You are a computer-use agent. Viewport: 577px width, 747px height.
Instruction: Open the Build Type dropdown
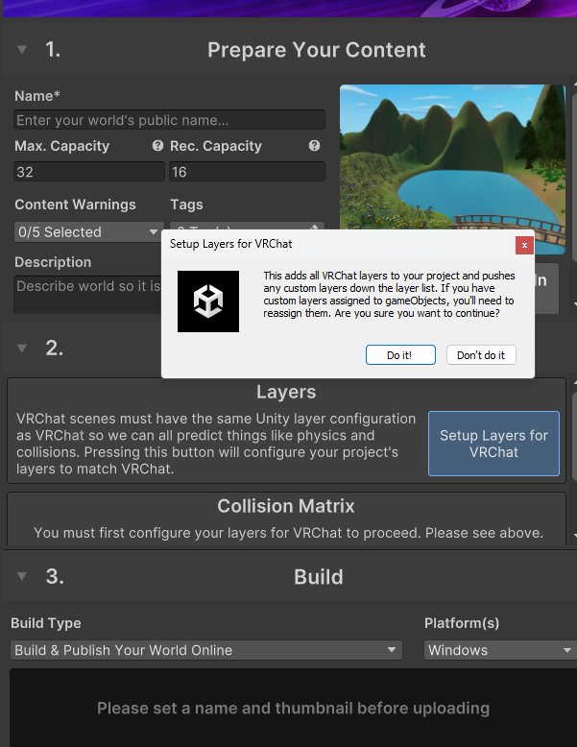[205, 650]
